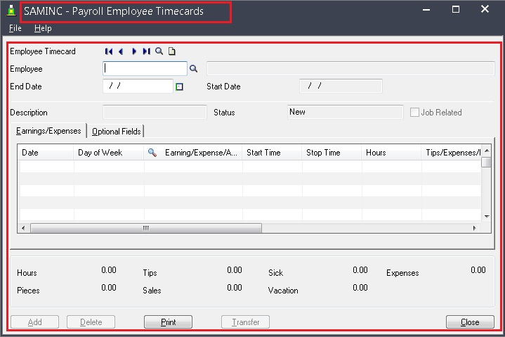Go to first Employee Timecard record

click(109, 51)
